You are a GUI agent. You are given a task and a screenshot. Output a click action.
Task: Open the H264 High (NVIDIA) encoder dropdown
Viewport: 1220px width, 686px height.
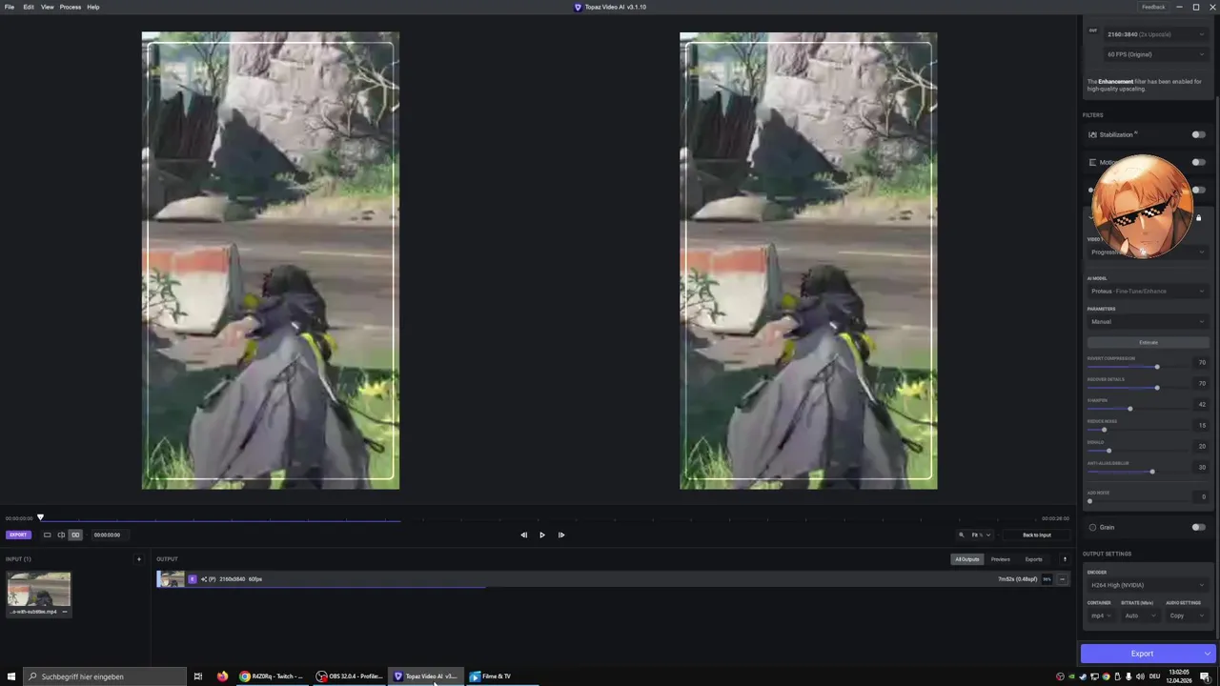[x=1148, y=585]
